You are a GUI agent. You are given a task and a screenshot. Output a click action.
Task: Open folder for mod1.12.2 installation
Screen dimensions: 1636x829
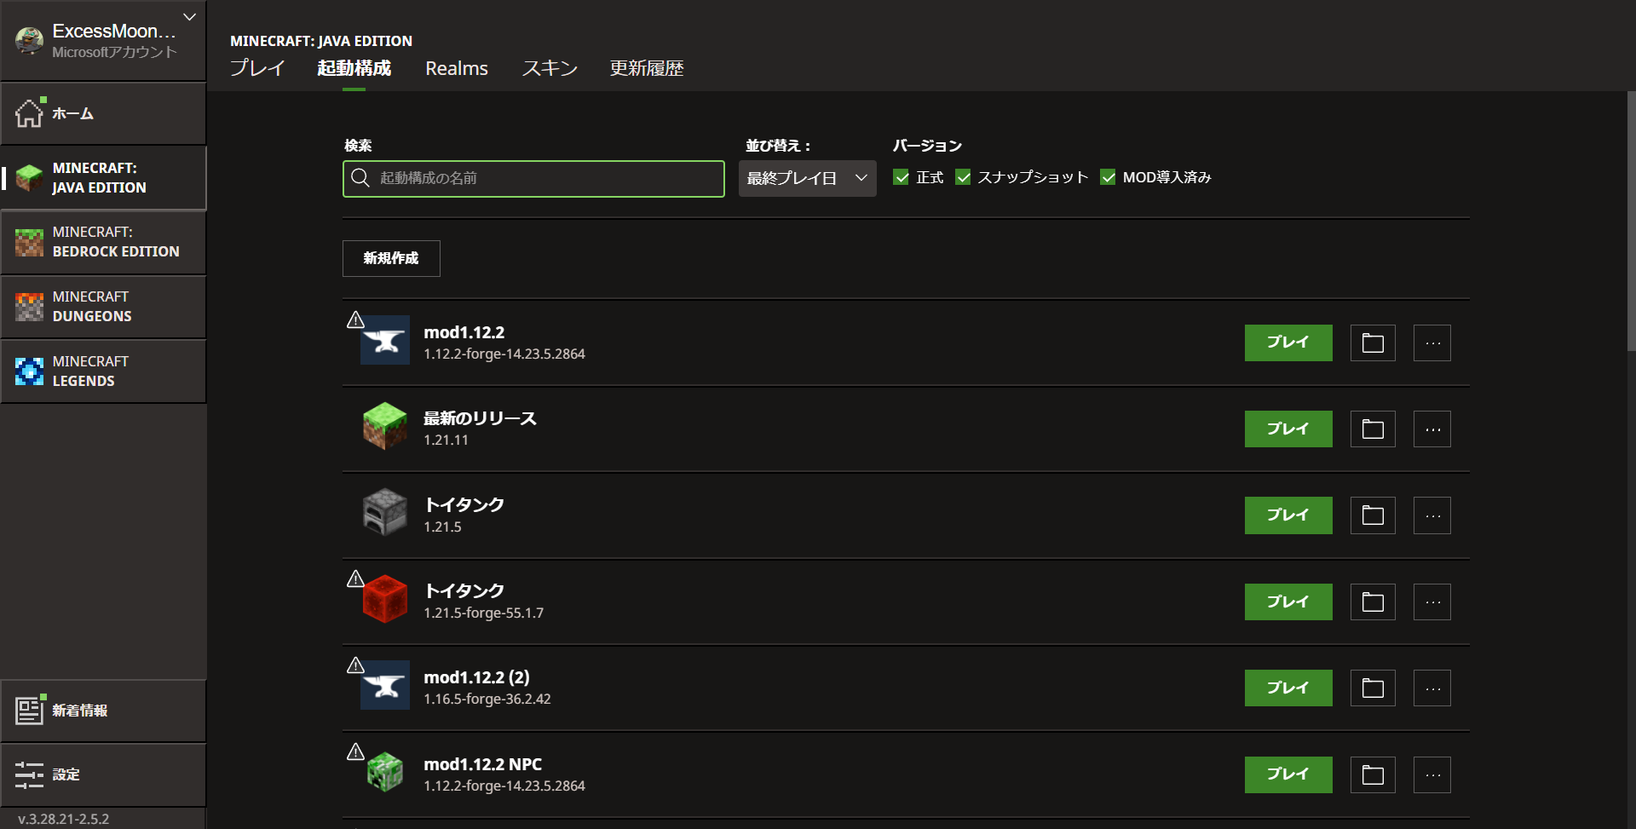click(x=1372, y=343)
